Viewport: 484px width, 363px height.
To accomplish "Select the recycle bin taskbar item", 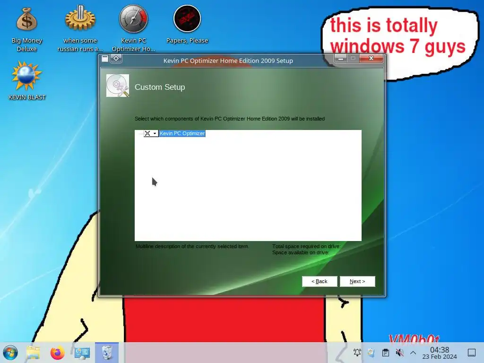I will (x=107, y=353).
